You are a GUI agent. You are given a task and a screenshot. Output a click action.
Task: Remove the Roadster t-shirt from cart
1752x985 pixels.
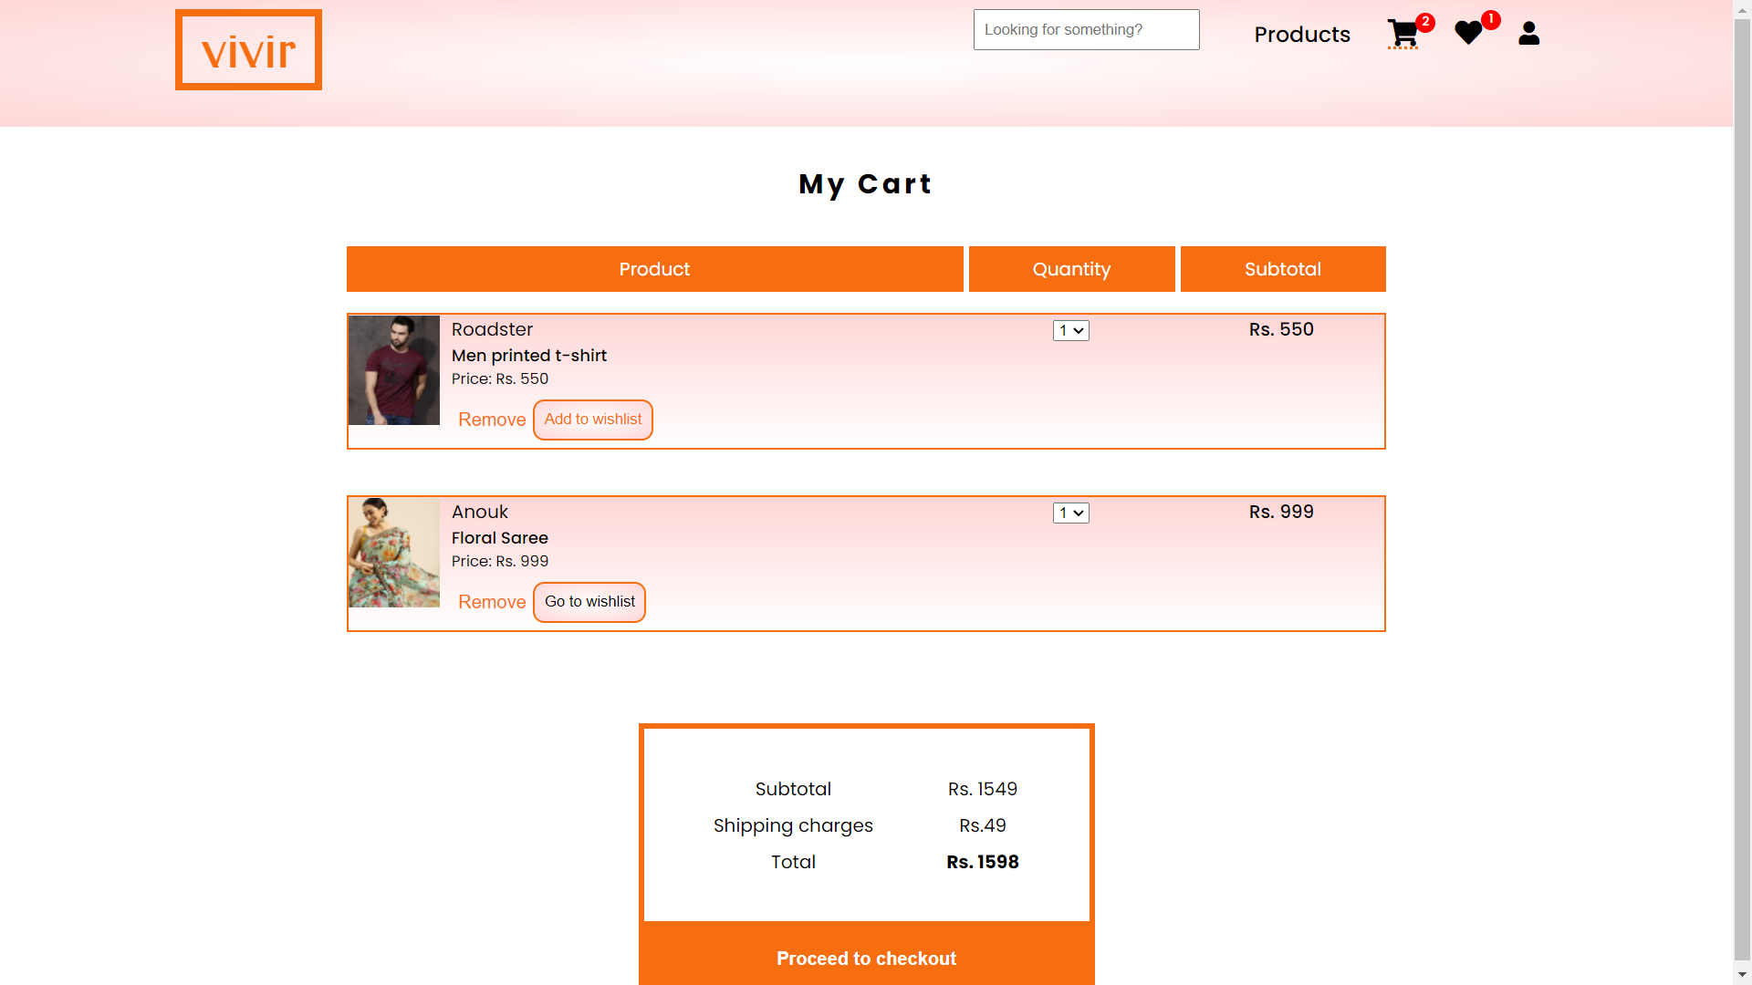491,420
